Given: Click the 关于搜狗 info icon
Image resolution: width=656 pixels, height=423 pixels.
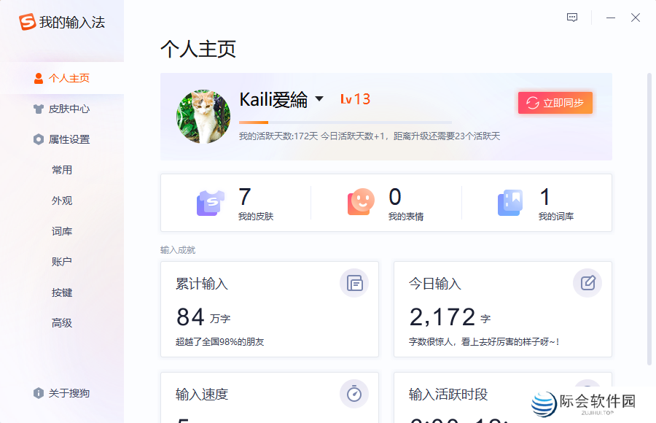Looking at the screenshot, I should (x=38, y=393).
